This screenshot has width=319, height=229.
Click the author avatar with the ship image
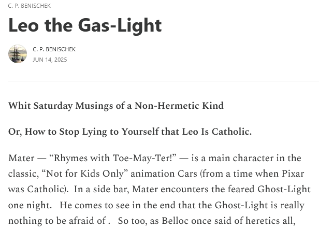click(x=18, y=54)
